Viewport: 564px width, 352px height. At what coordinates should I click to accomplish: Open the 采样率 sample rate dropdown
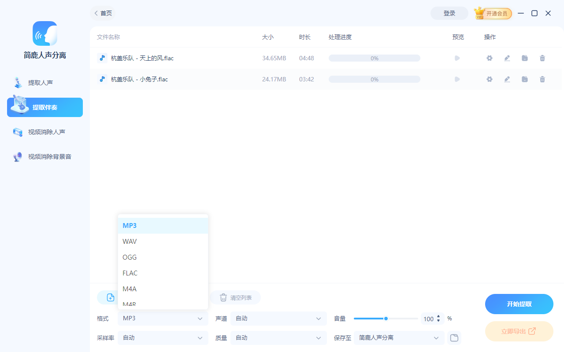pos(163,337)
